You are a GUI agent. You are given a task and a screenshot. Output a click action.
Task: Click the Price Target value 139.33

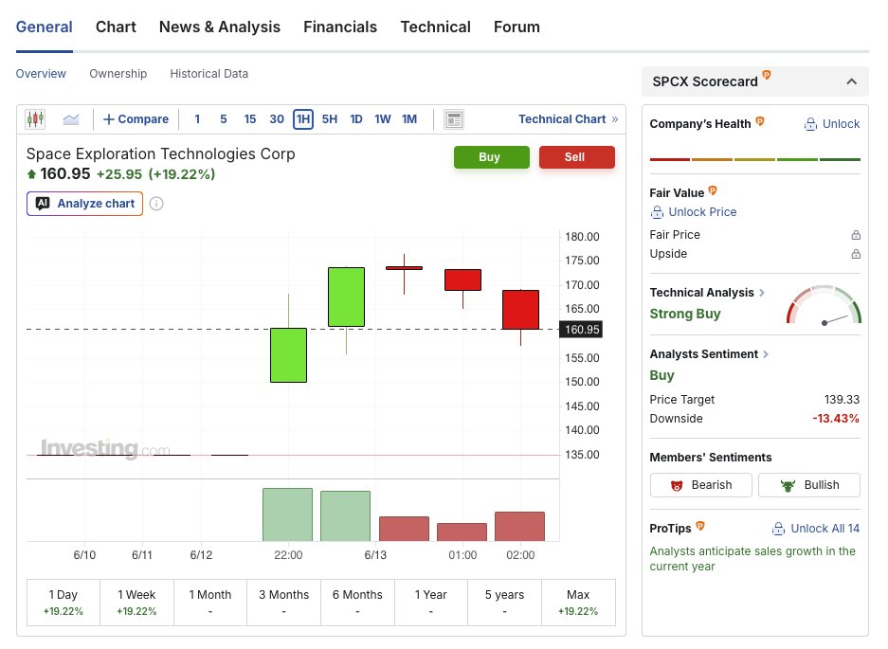coord(842,400)
